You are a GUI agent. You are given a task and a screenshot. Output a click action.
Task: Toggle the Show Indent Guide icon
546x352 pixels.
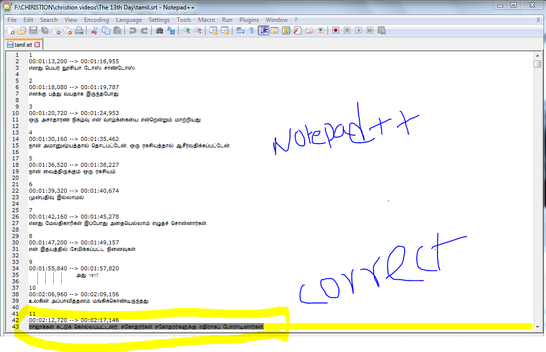264,31
